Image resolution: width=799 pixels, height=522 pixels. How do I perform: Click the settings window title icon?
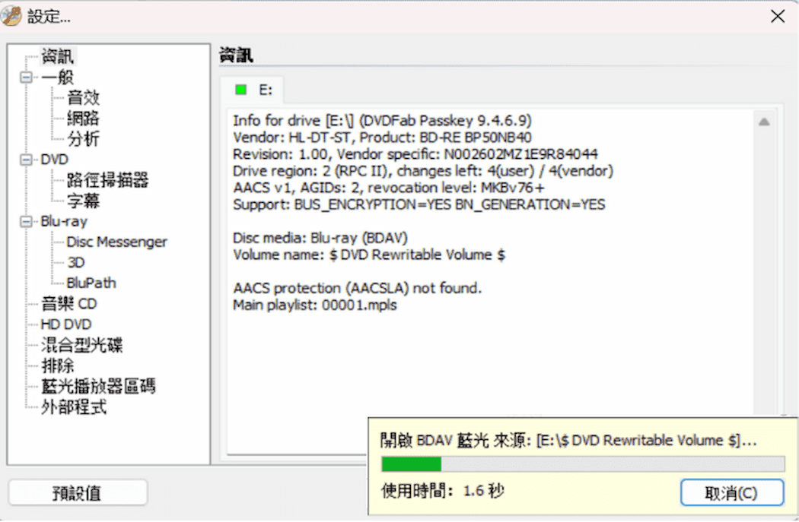pyautogui.click(x=11, y=16)
